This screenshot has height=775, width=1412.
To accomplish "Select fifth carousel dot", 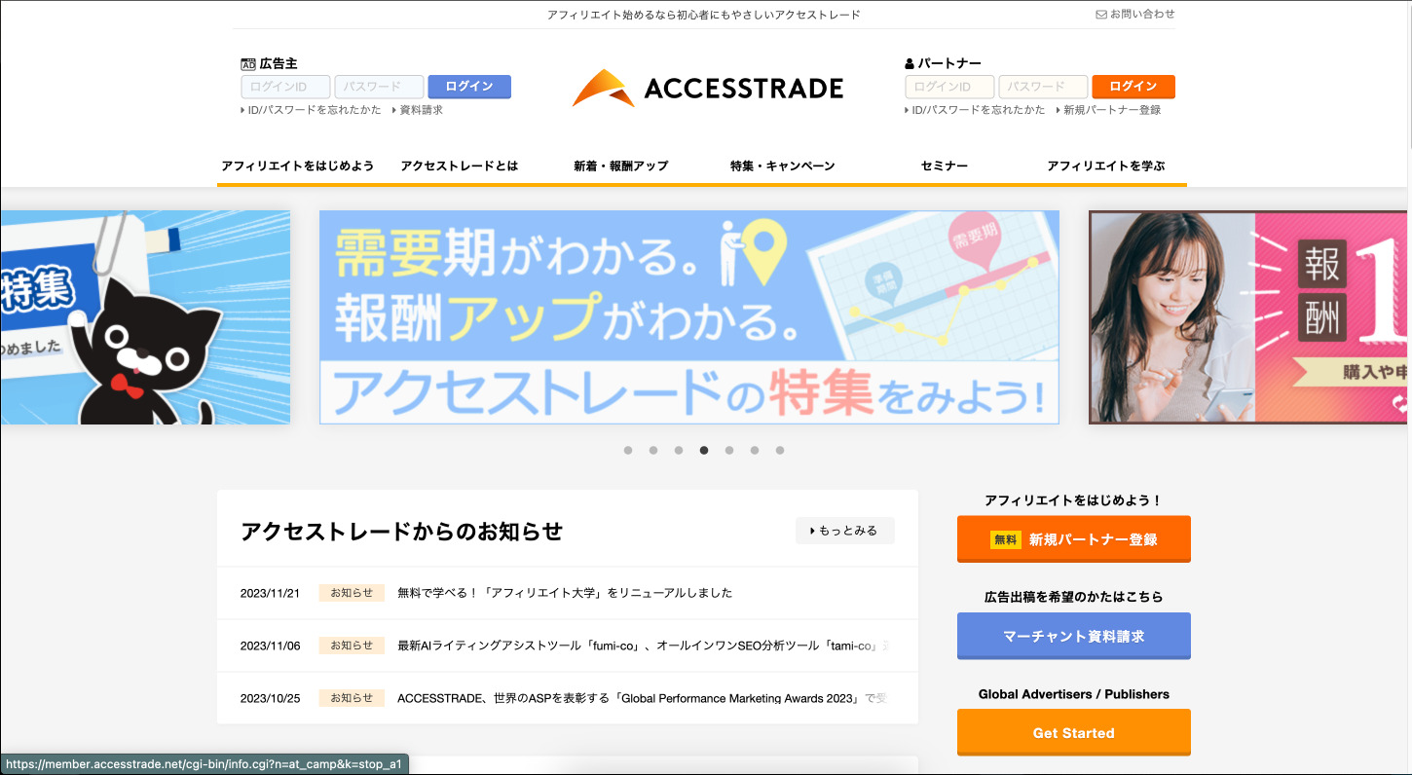I will click(729, 450).
